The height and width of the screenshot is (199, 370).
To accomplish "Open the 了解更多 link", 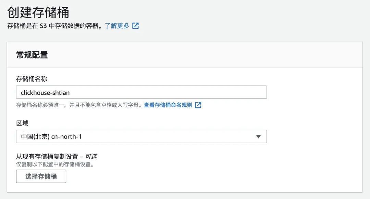I will click(117, 26).
